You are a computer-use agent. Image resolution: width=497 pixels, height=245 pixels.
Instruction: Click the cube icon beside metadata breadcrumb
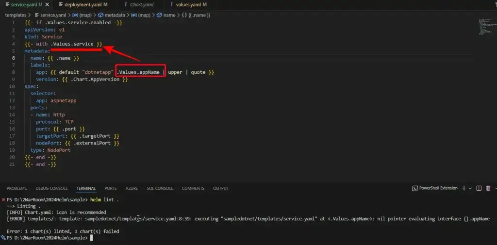100,15
